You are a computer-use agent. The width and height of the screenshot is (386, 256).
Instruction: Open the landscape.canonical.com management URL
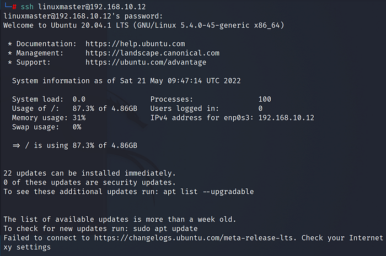(152, 53)
